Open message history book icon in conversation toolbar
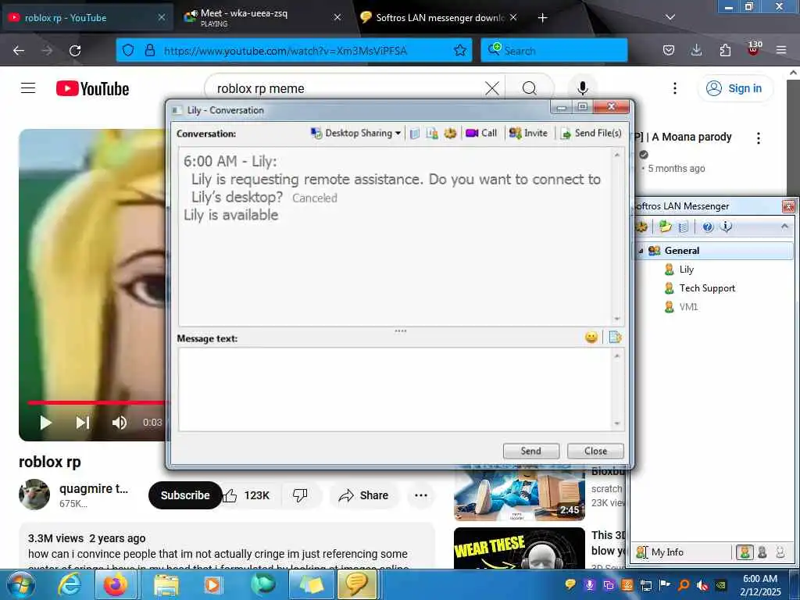 [415, 133]
